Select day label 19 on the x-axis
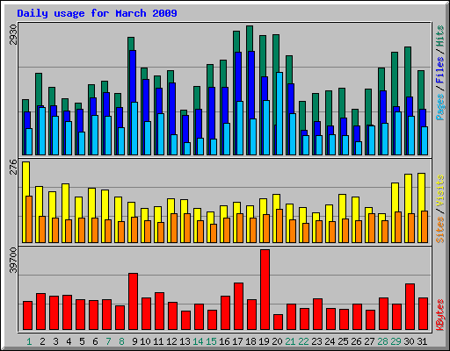This screenshot has height=351, width=450. pyautogui.click(x=264, y=341)
